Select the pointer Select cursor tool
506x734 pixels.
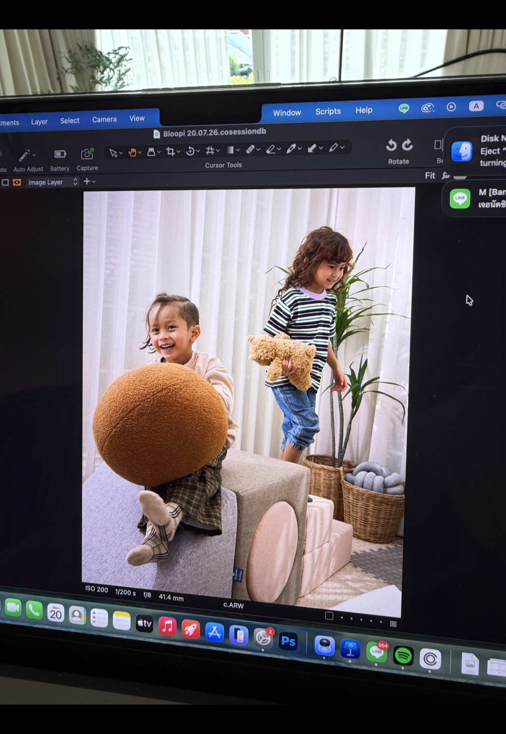tap(113, 153)
